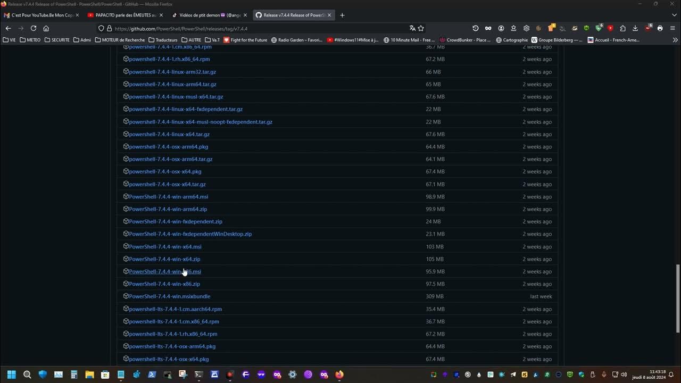Open the Firefox account avatar icon

coord(501,28)
